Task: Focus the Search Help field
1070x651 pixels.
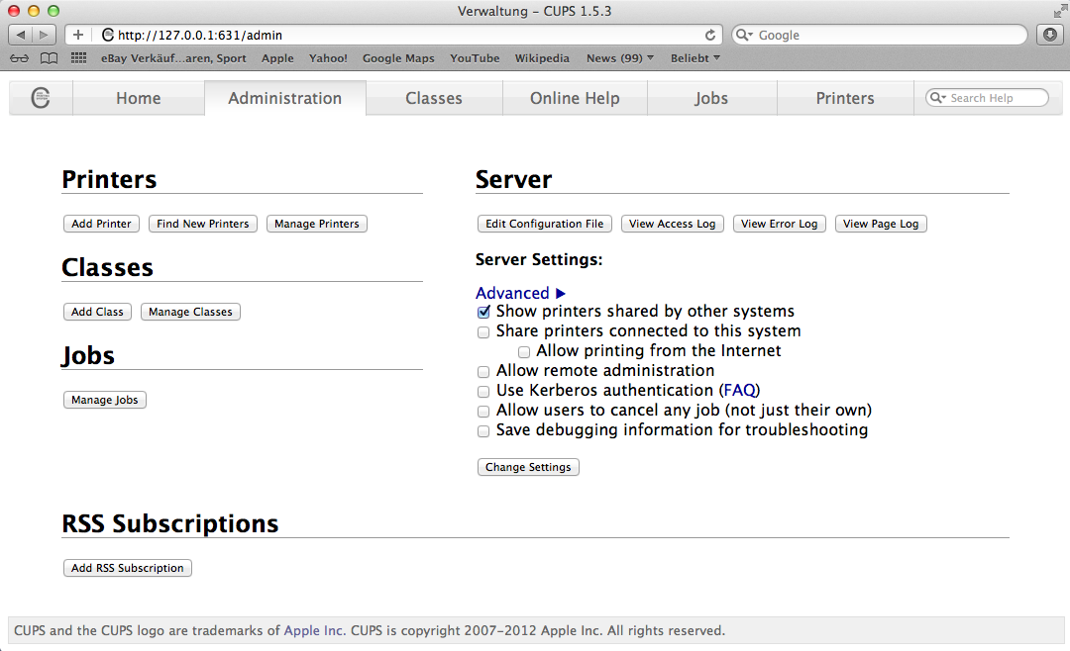Action: click(987, 98)
